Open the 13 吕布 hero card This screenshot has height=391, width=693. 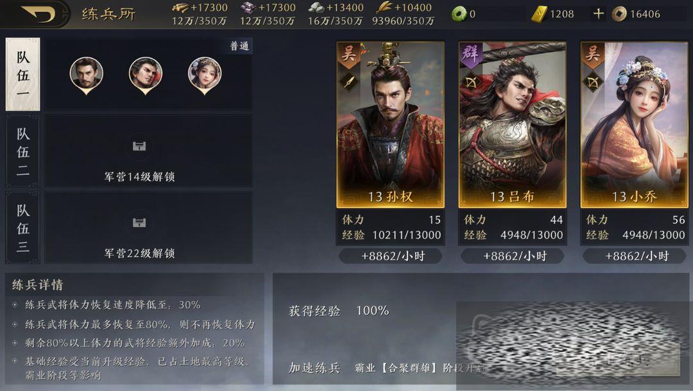pyautogui.click(x=512, y=124)
